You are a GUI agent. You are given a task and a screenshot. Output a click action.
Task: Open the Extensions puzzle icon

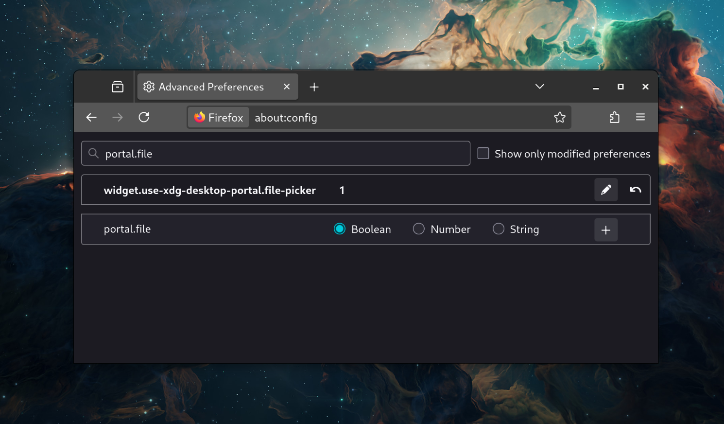tap(614, 117)
